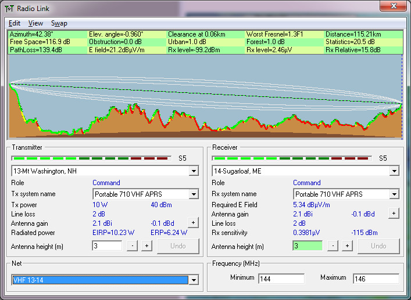
Task: Open the Swap menu
Action: coord(59,23)
